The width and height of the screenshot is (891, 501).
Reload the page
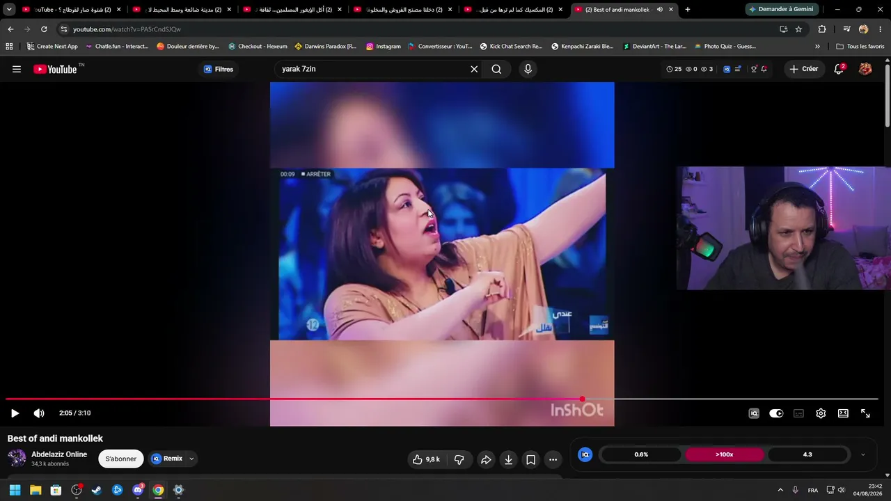(44, 29)
